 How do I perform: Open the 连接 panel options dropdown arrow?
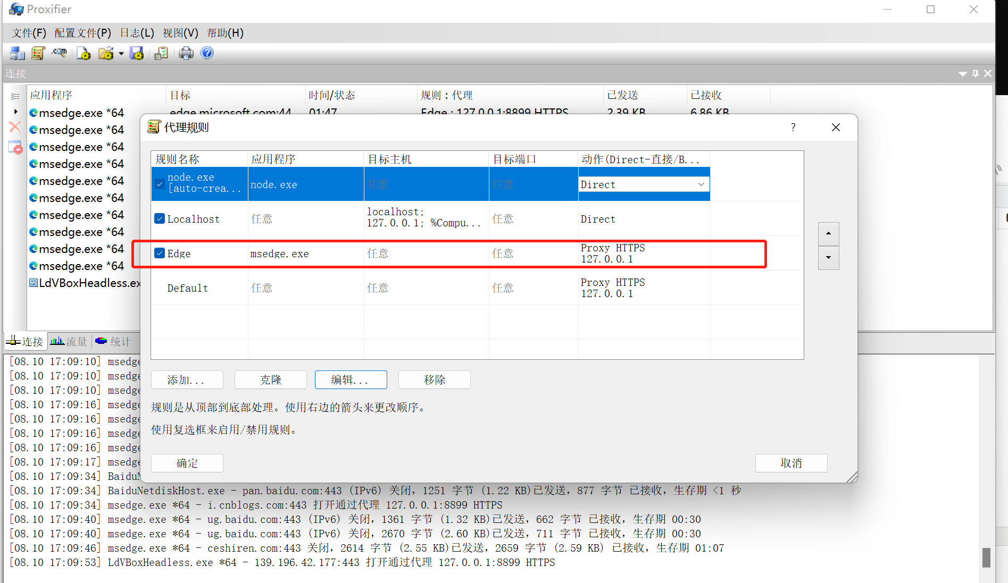coord(963,74)
